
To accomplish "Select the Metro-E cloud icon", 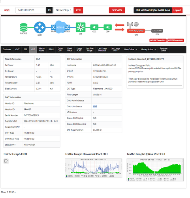I will pos(60,27).
